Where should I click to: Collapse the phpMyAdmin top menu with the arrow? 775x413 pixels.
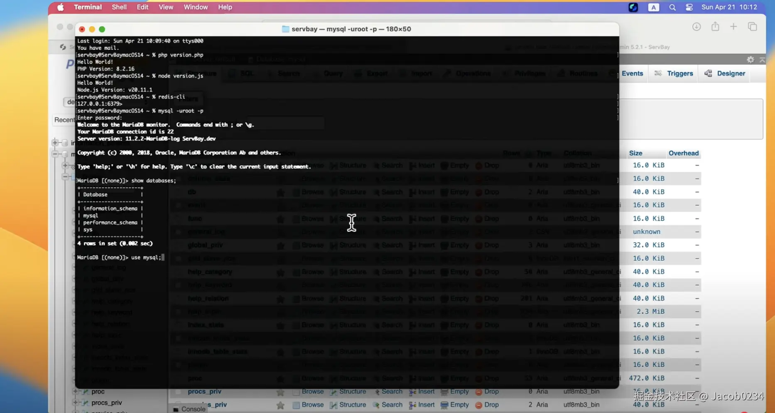pos(763,60)
